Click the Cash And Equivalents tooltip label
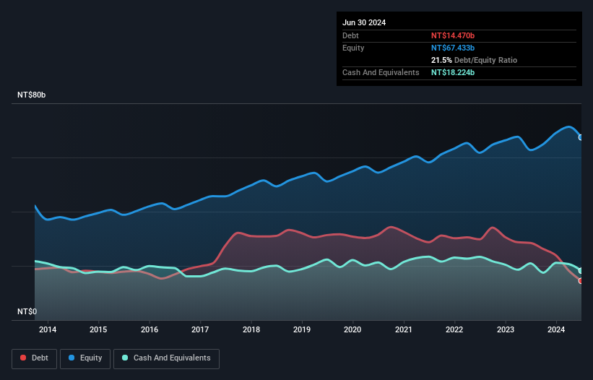The width and height of the screenshot is (593, 380). pos(381,72)
